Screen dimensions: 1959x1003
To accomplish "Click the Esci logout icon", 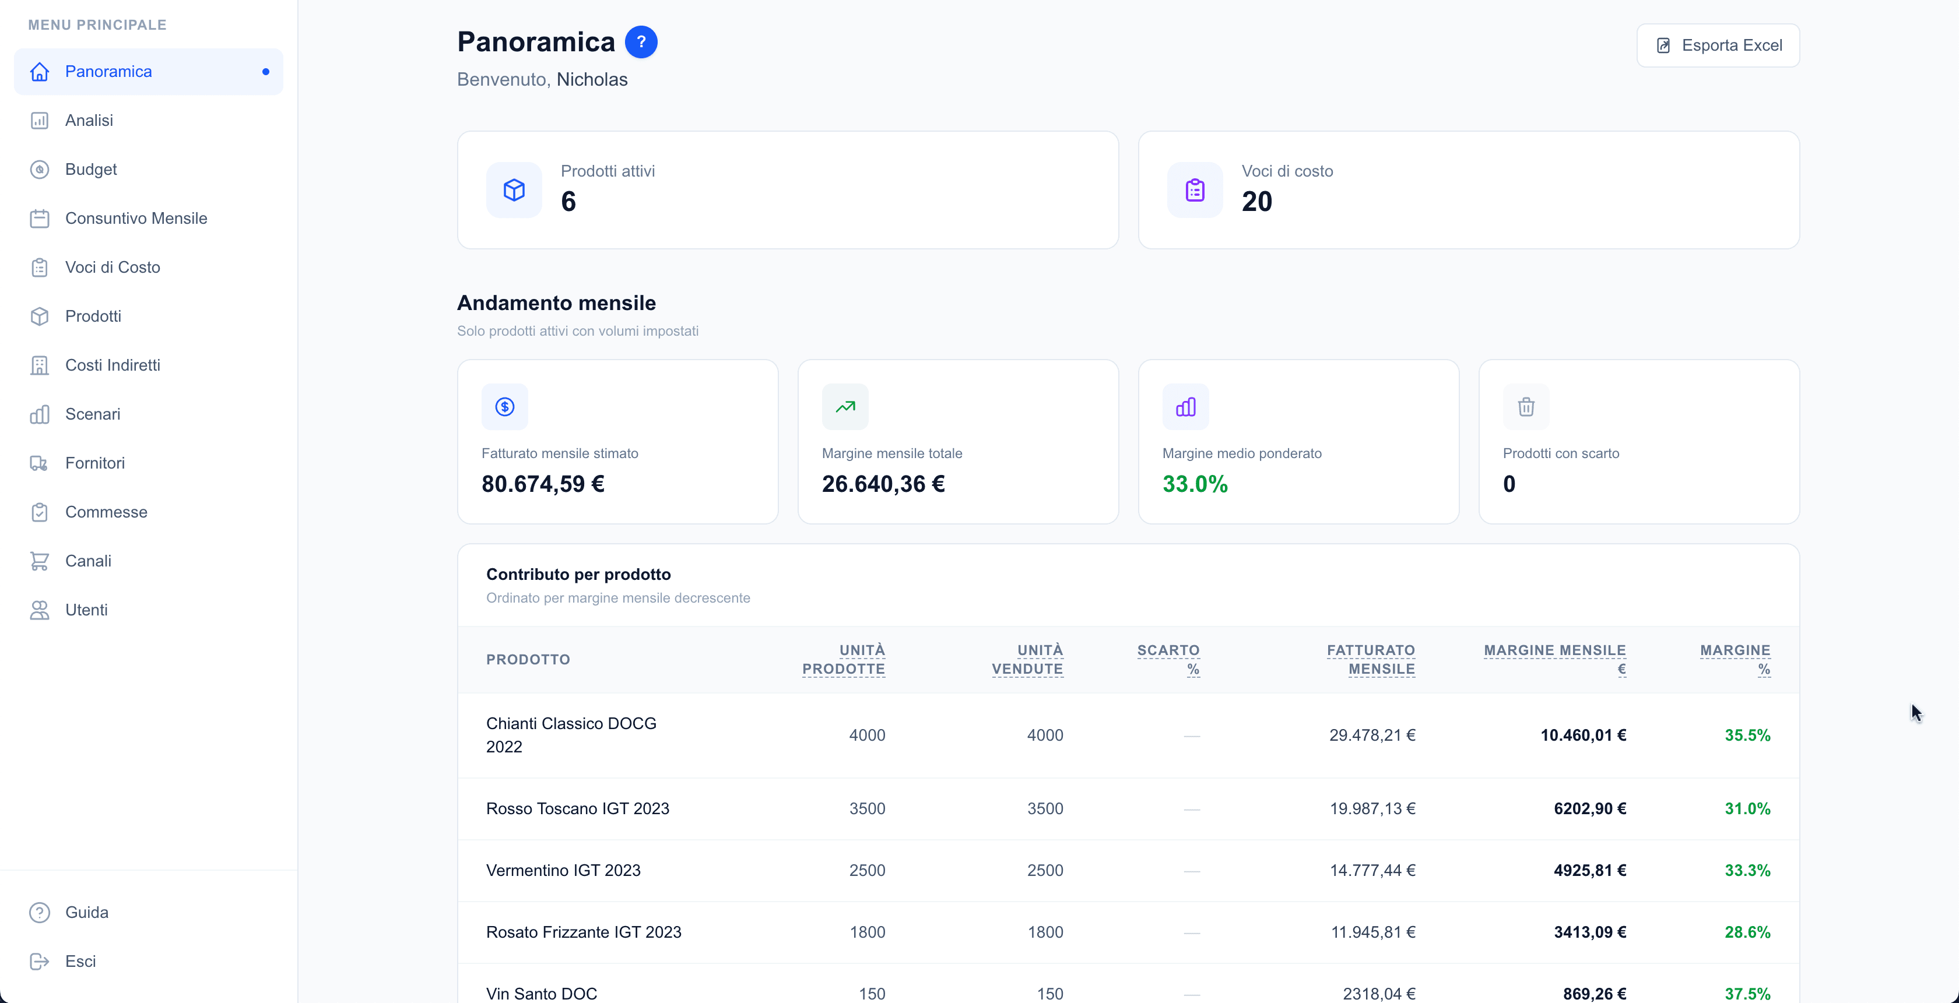I will [x=40, y=961].
